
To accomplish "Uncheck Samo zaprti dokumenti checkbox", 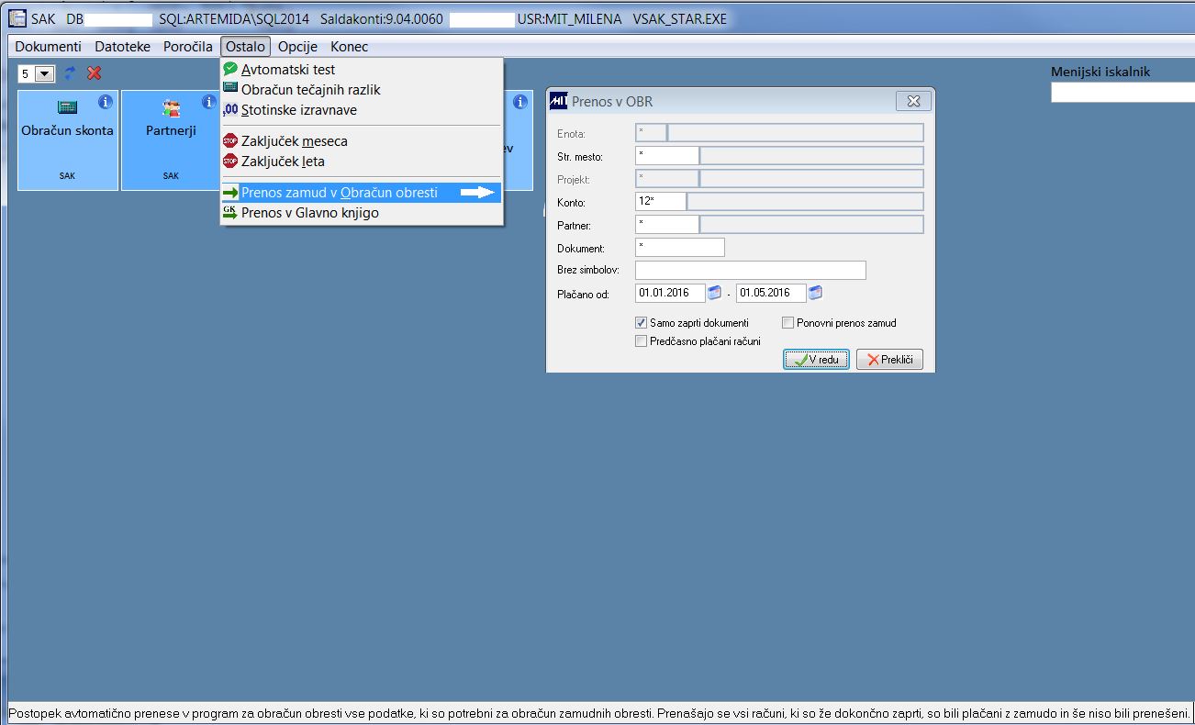I will [x=642, y=323].
